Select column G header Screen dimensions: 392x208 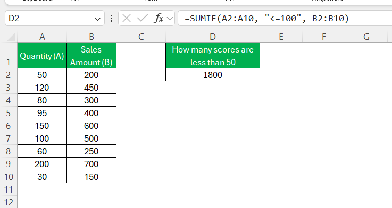tap(366, 37)
